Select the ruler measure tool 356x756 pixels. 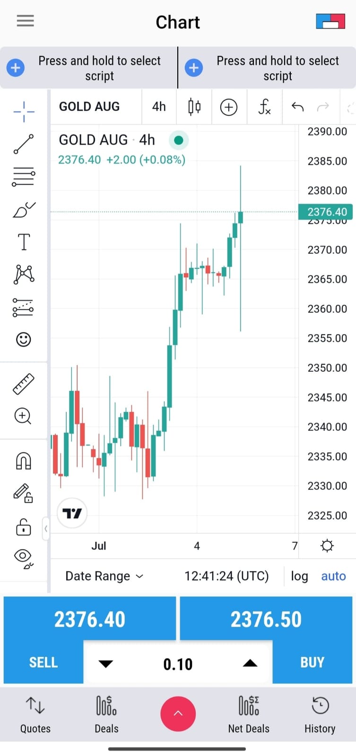click(24, 384)
